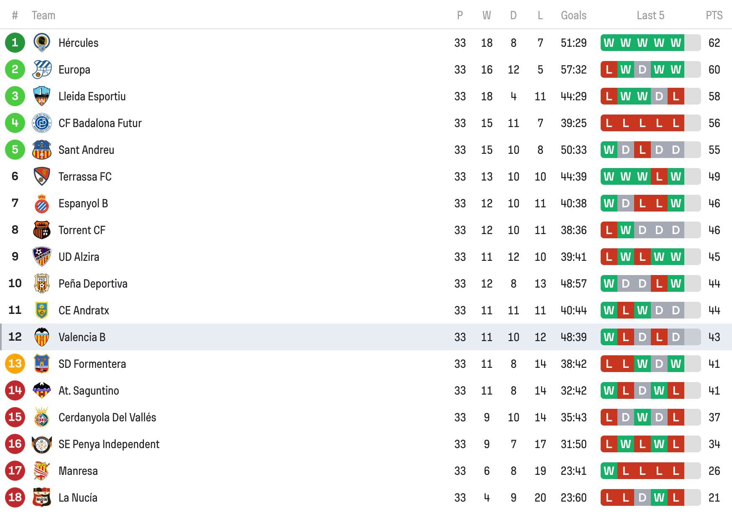732x515 pixels.
Task: Click the Hércules club crest
Action: (41, 43)
